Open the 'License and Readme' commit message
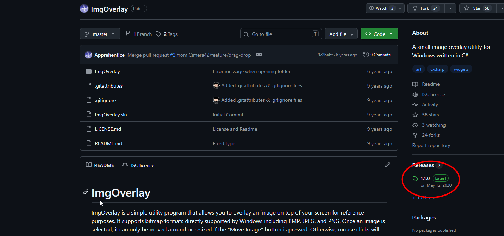504x236 pixels. point(235,129)
